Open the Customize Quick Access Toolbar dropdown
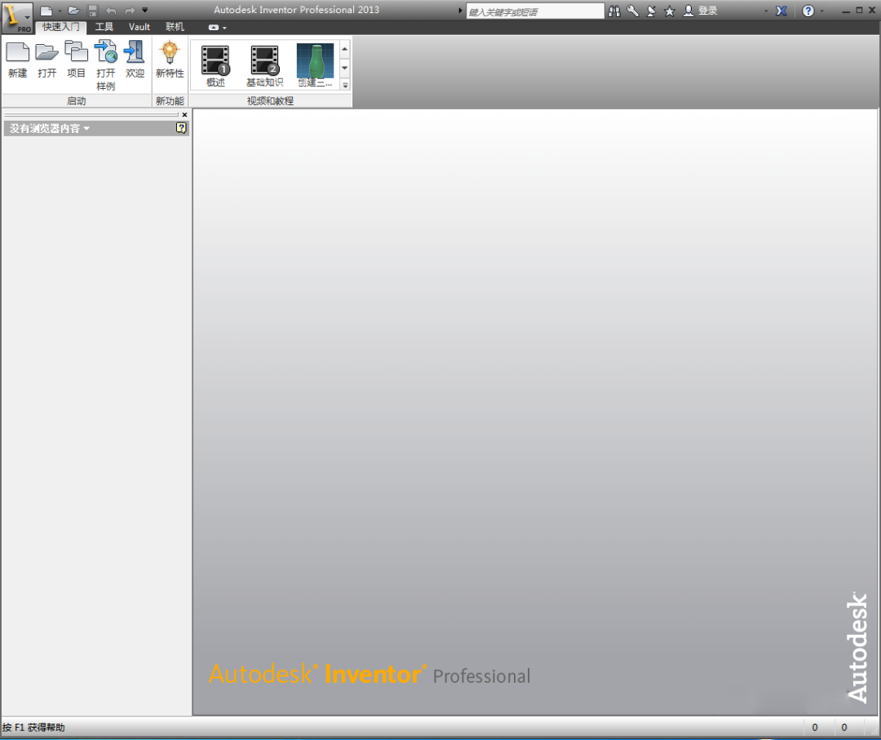 (145, 10)
